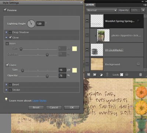This screenshot has height=133, width=147.
Task: Delete layer with the trash icon
Action: (140, 75)
